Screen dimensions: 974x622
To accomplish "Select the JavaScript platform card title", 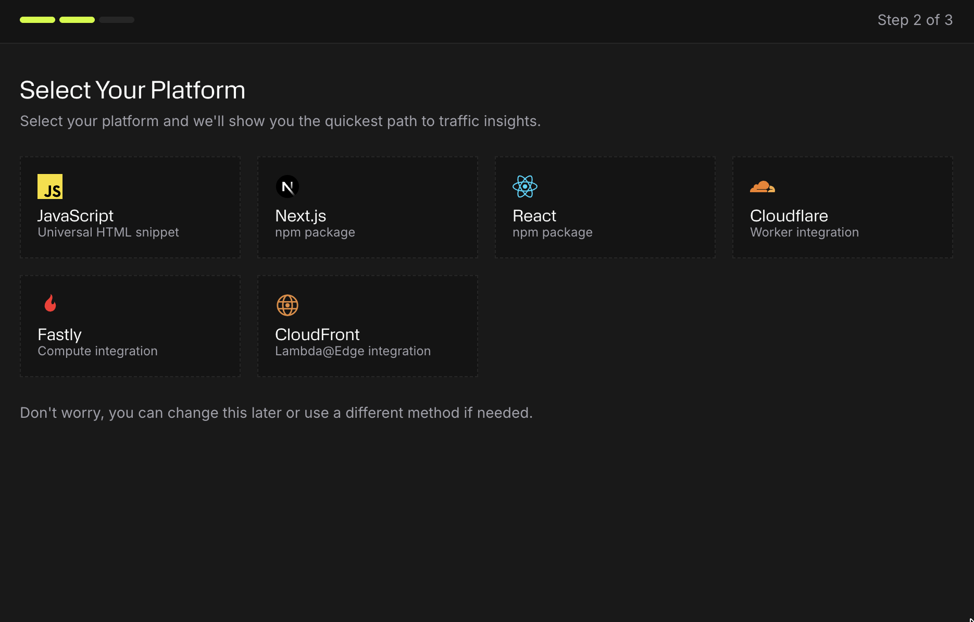I will 76,216.
